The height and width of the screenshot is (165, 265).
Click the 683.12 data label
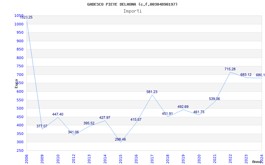pos(246,75)
